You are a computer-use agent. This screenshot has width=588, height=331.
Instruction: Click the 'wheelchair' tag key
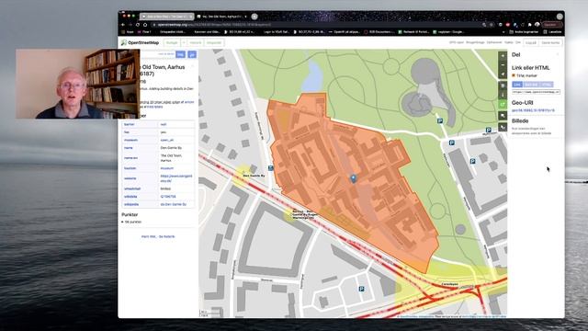(x=132, y=188)
